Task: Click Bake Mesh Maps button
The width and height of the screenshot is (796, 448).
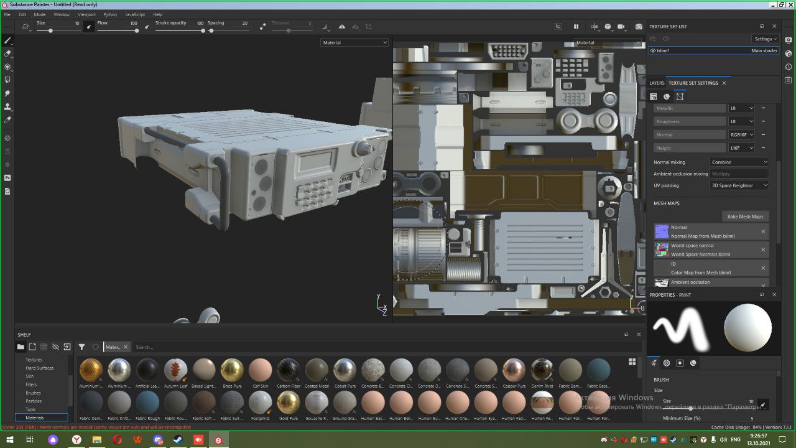Action: pos(745,217)
